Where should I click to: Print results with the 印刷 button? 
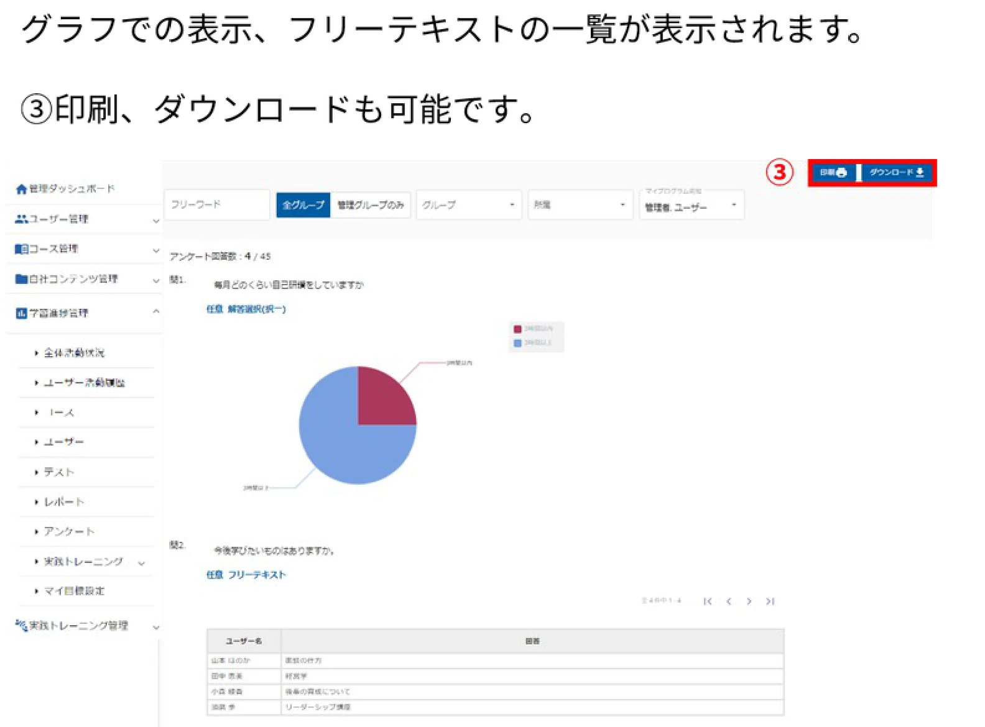coord(833,173)
